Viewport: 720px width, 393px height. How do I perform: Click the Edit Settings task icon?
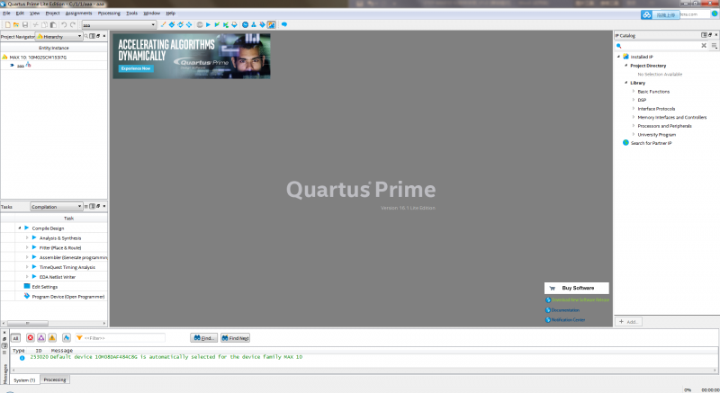point(27,286)
